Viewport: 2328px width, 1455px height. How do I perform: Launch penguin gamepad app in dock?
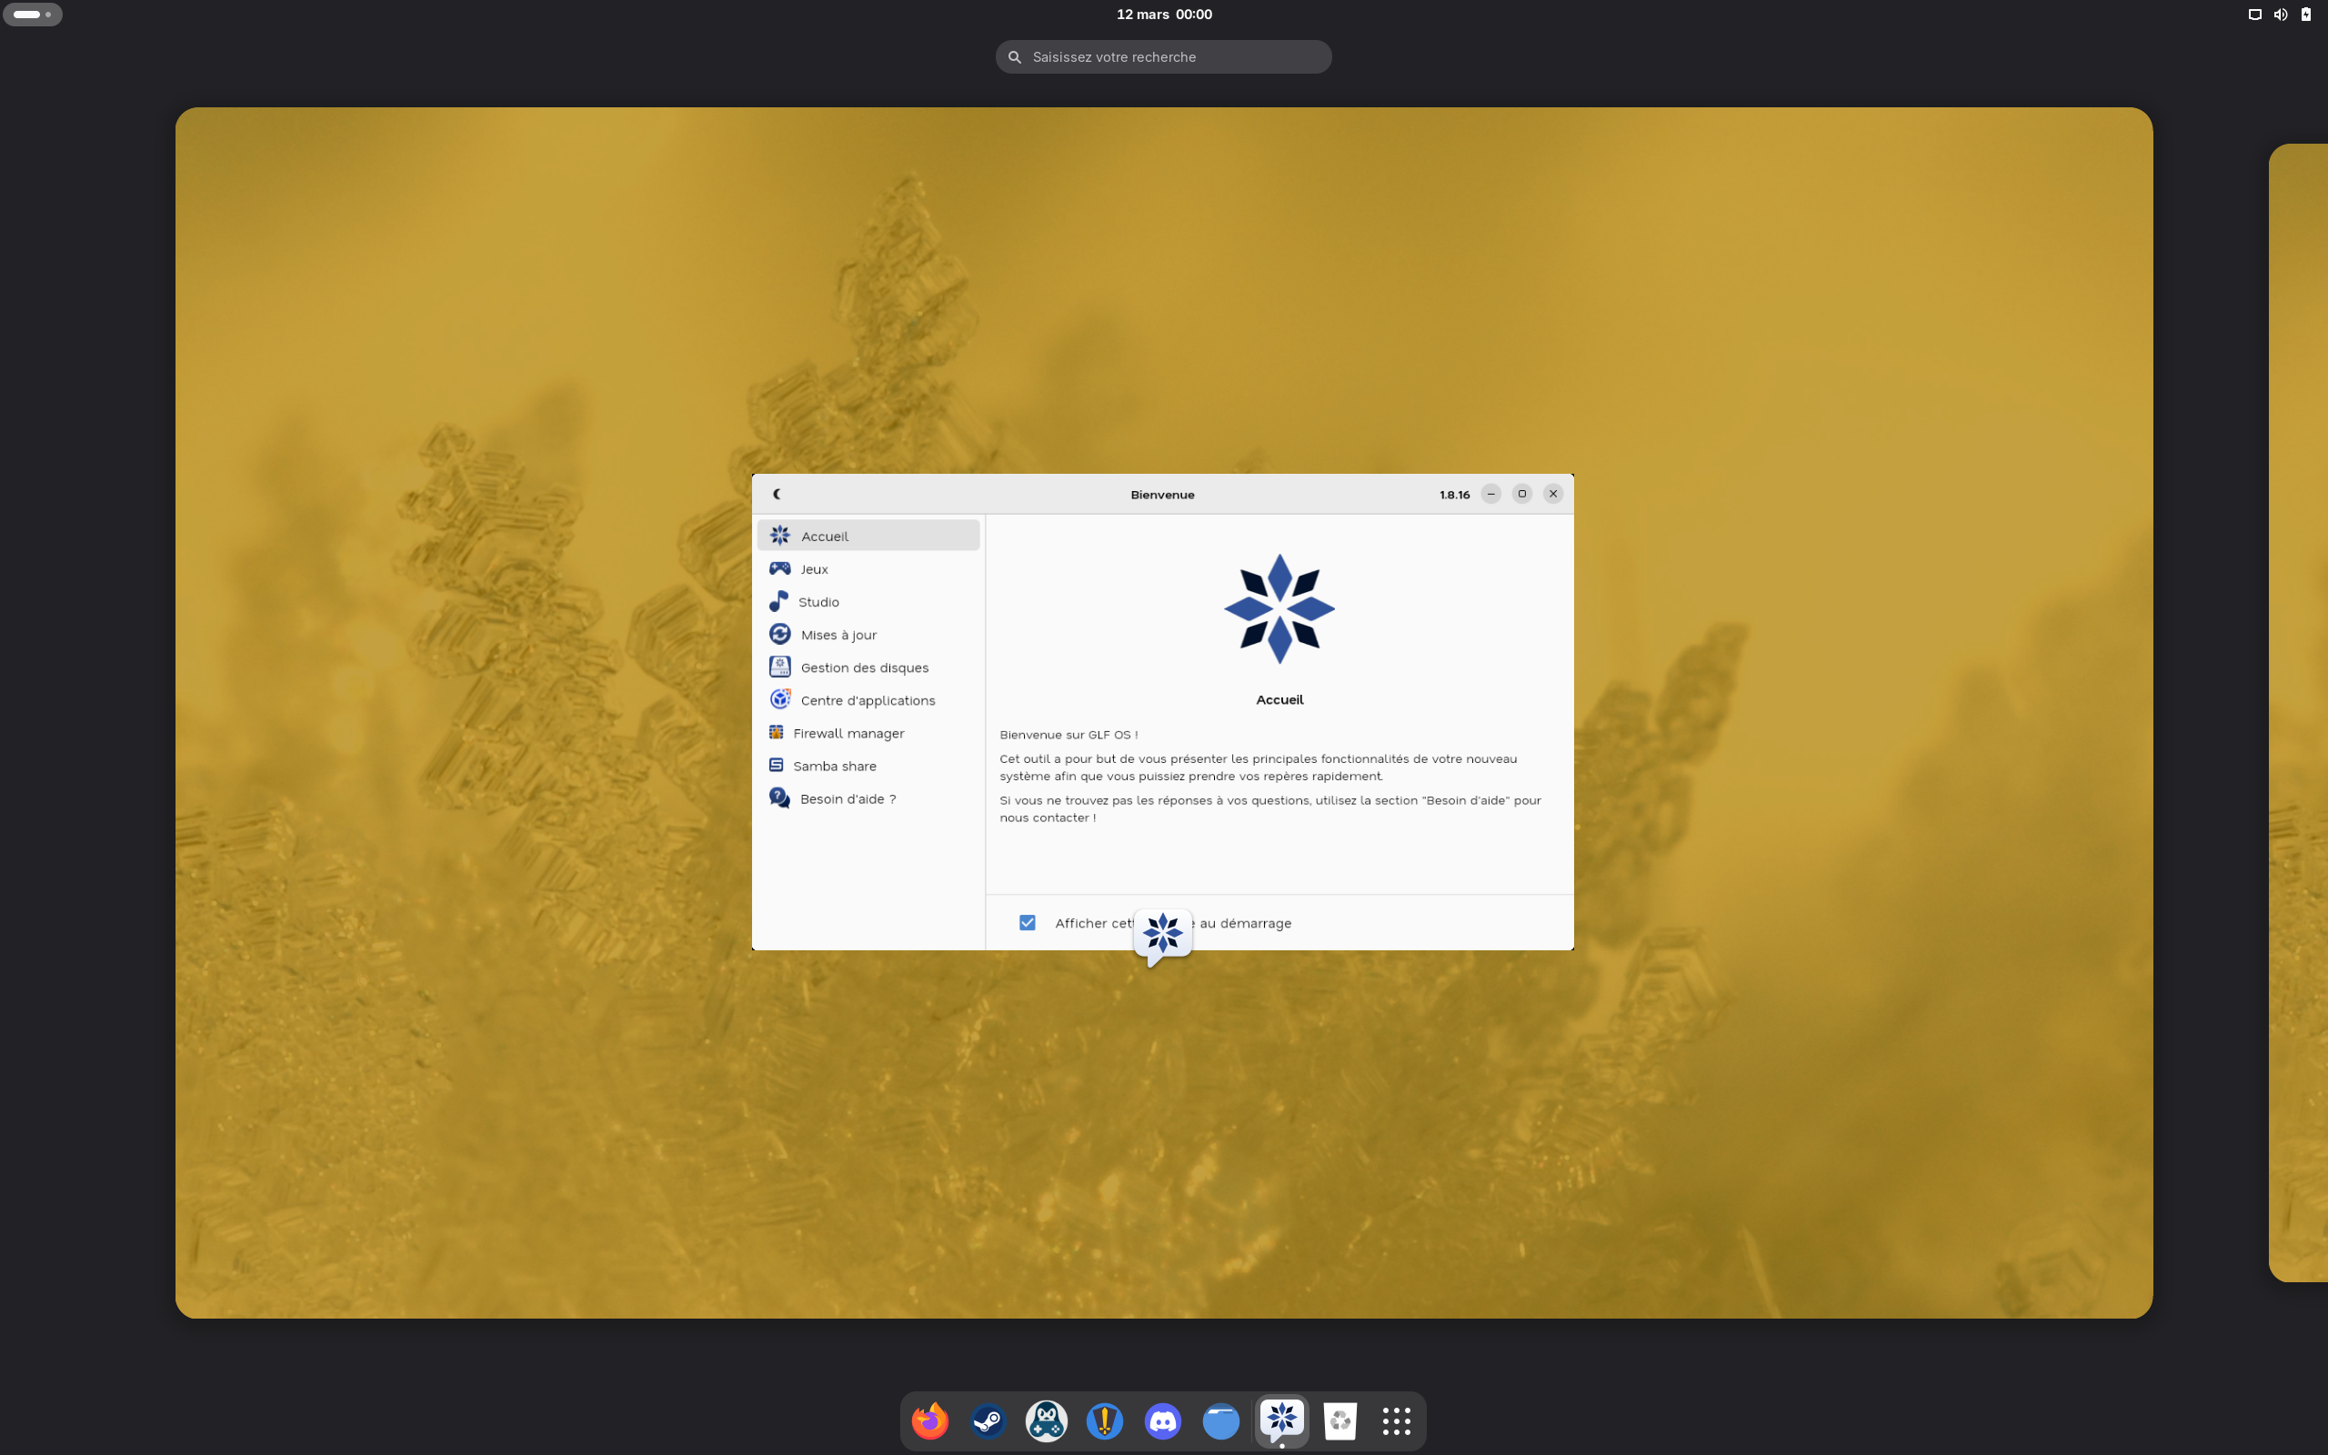pos(1046,1420)
